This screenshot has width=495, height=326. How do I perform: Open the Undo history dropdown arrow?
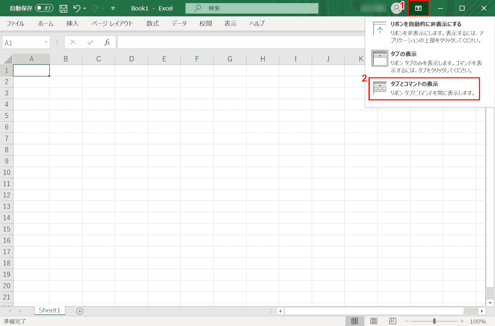[84, 8]
